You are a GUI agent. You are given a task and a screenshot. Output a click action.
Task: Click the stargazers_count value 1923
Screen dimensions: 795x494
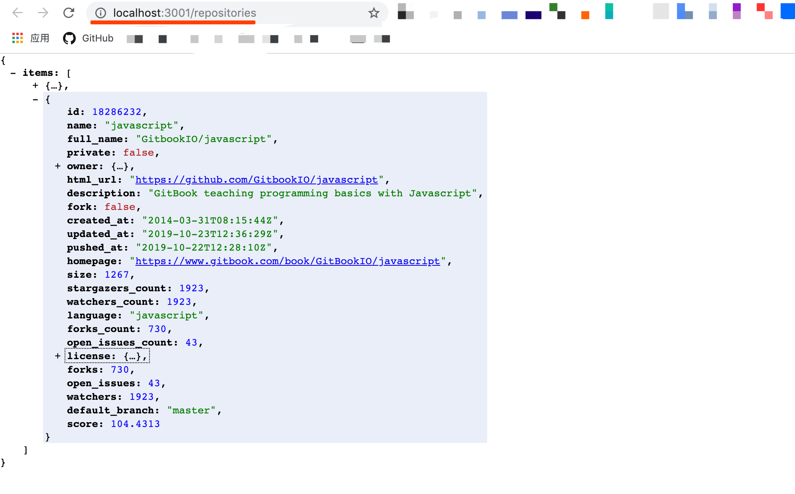click(191, 288)
